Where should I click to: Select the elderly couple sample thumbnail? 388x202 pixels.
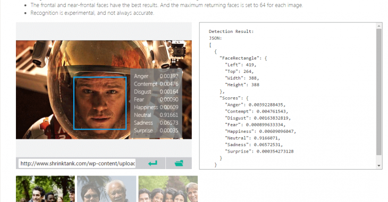pos(107,189)
